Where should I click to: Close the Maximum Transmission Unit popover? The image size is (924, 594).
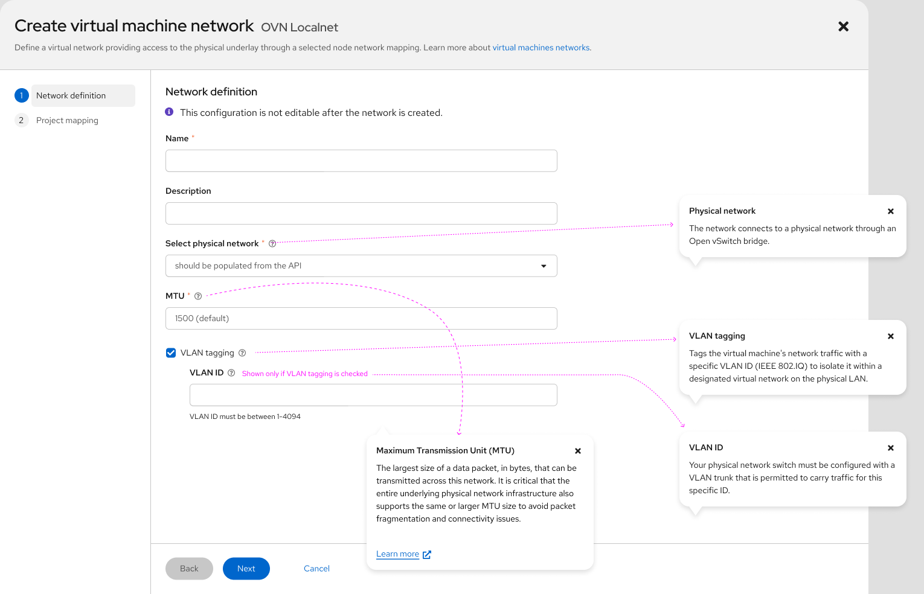coord(578,451)
